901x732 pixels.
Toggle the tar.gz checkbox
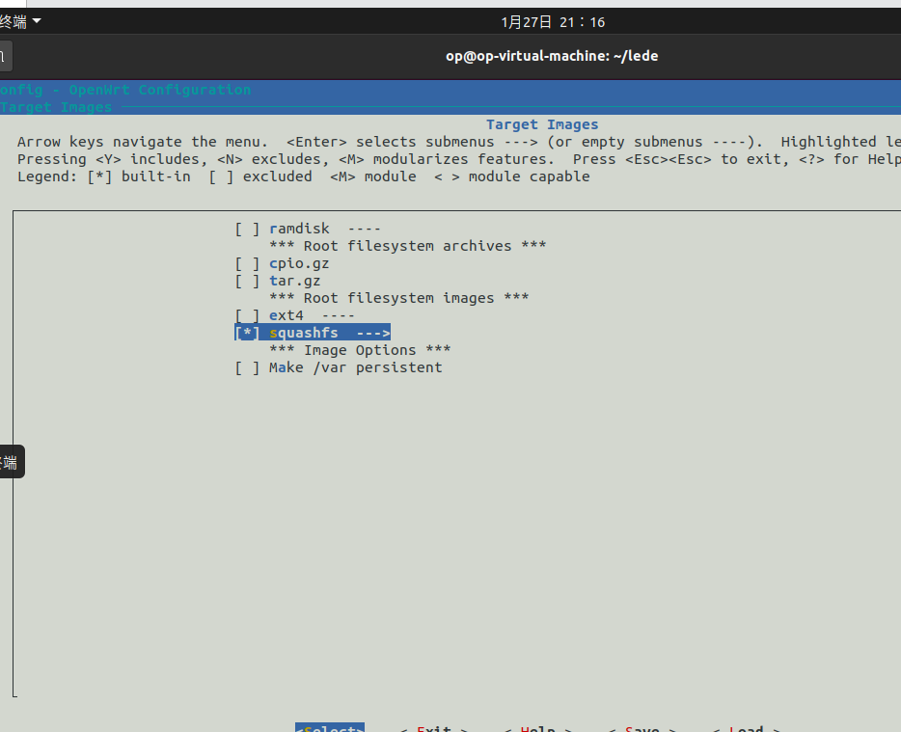pyautogui.click(x=247, y=281)
